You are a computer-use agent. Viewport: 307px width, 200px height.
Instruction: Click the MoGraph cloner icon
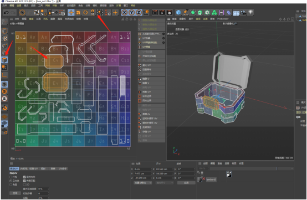[214, 13]
